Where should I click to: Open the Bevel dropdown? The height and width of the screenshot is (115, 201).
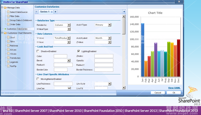tap(69, 60)
